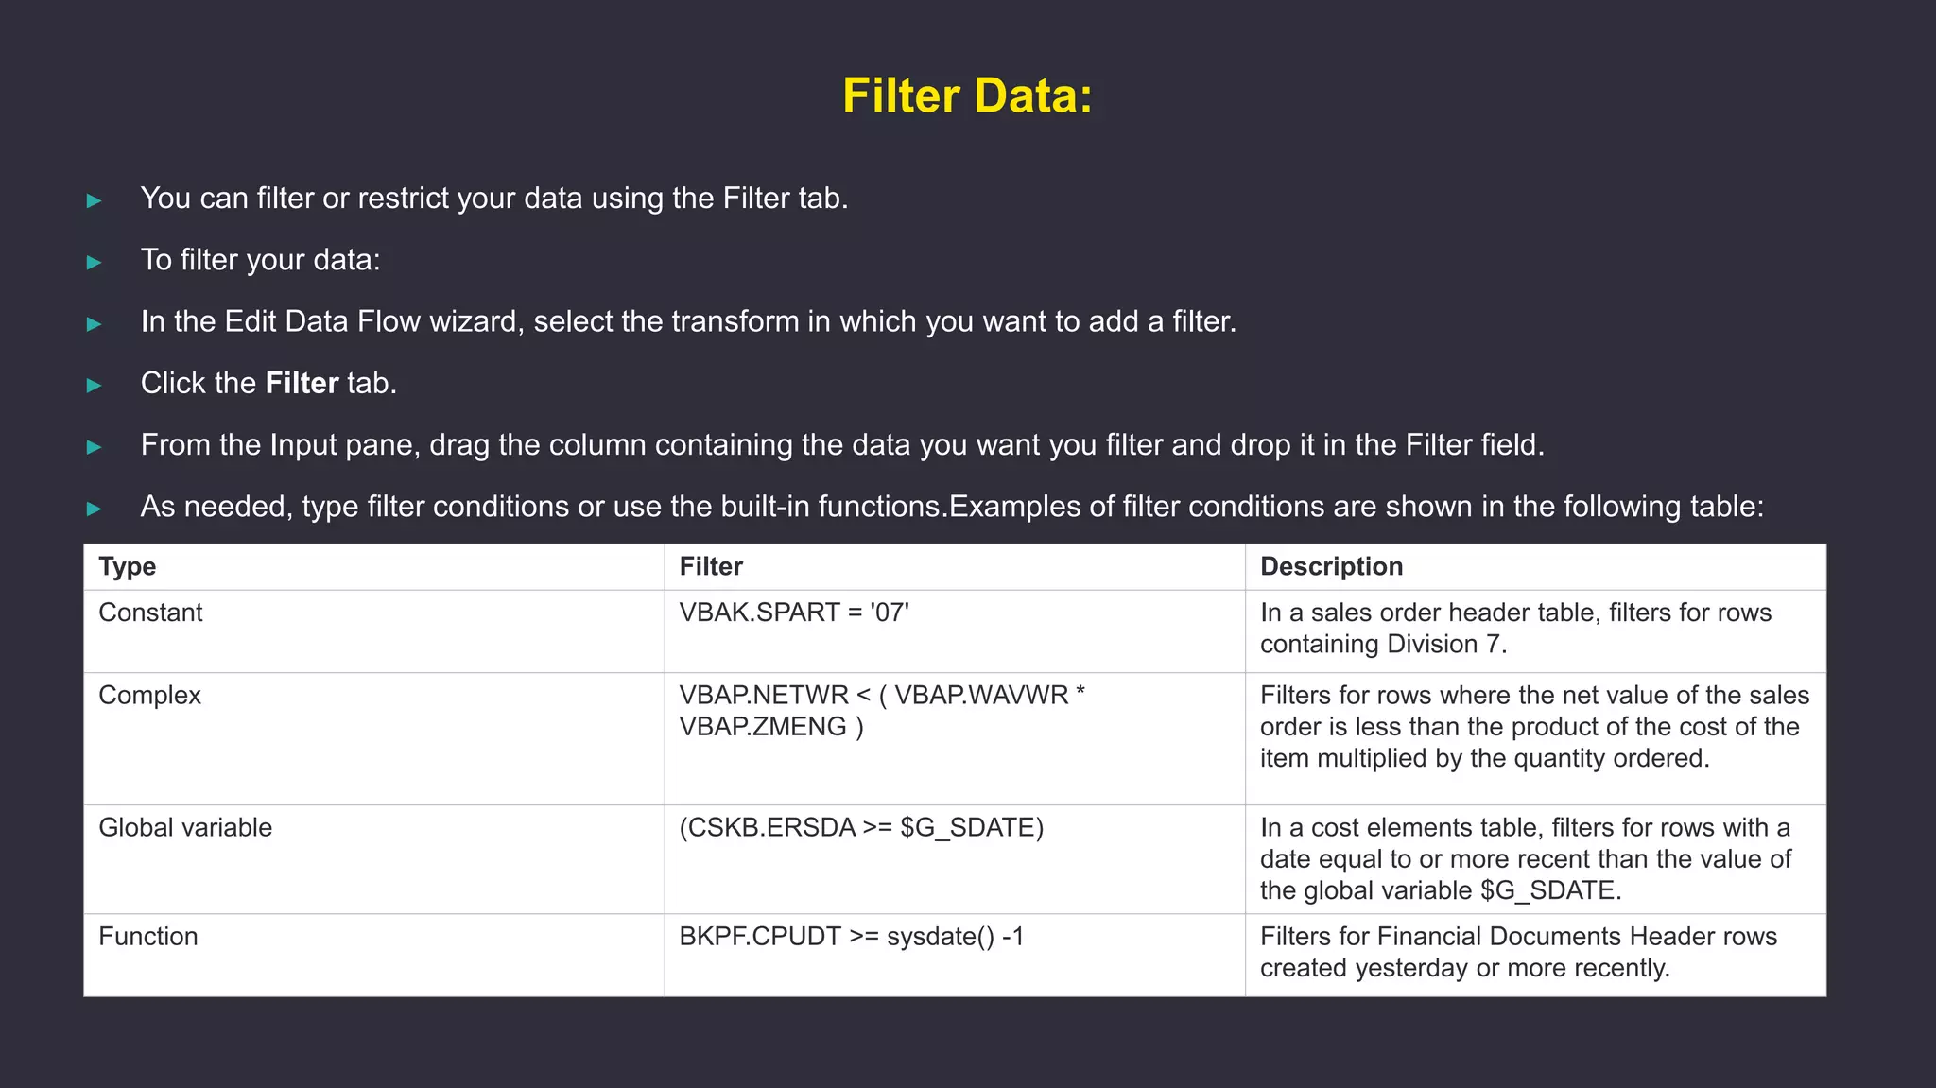
Task: Click the arrow bullet beside 'In the Edit Data Flow wizard'
Action: 94,324
